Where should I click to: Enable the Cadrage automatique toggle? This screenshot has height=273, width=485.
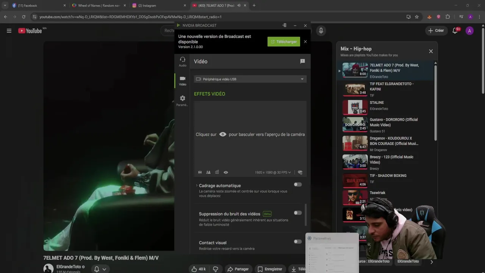[x=298, y=185]
